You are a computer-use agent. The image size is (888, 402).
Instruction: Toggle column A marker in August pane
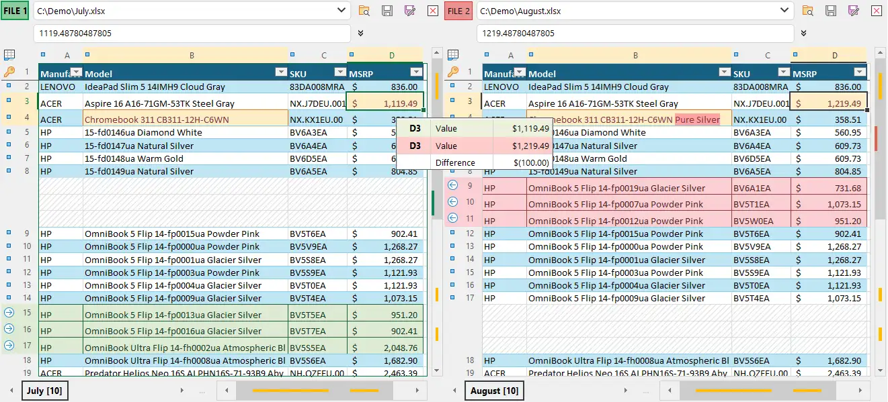(486, 54)
